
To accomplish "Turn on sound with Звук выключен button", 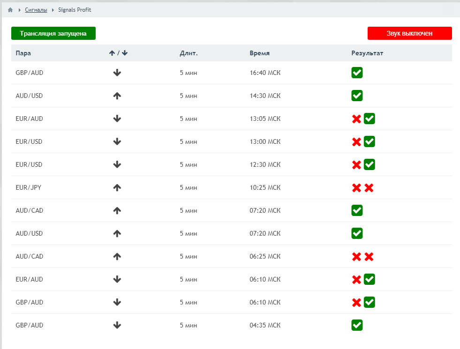I will pos(409,33).
